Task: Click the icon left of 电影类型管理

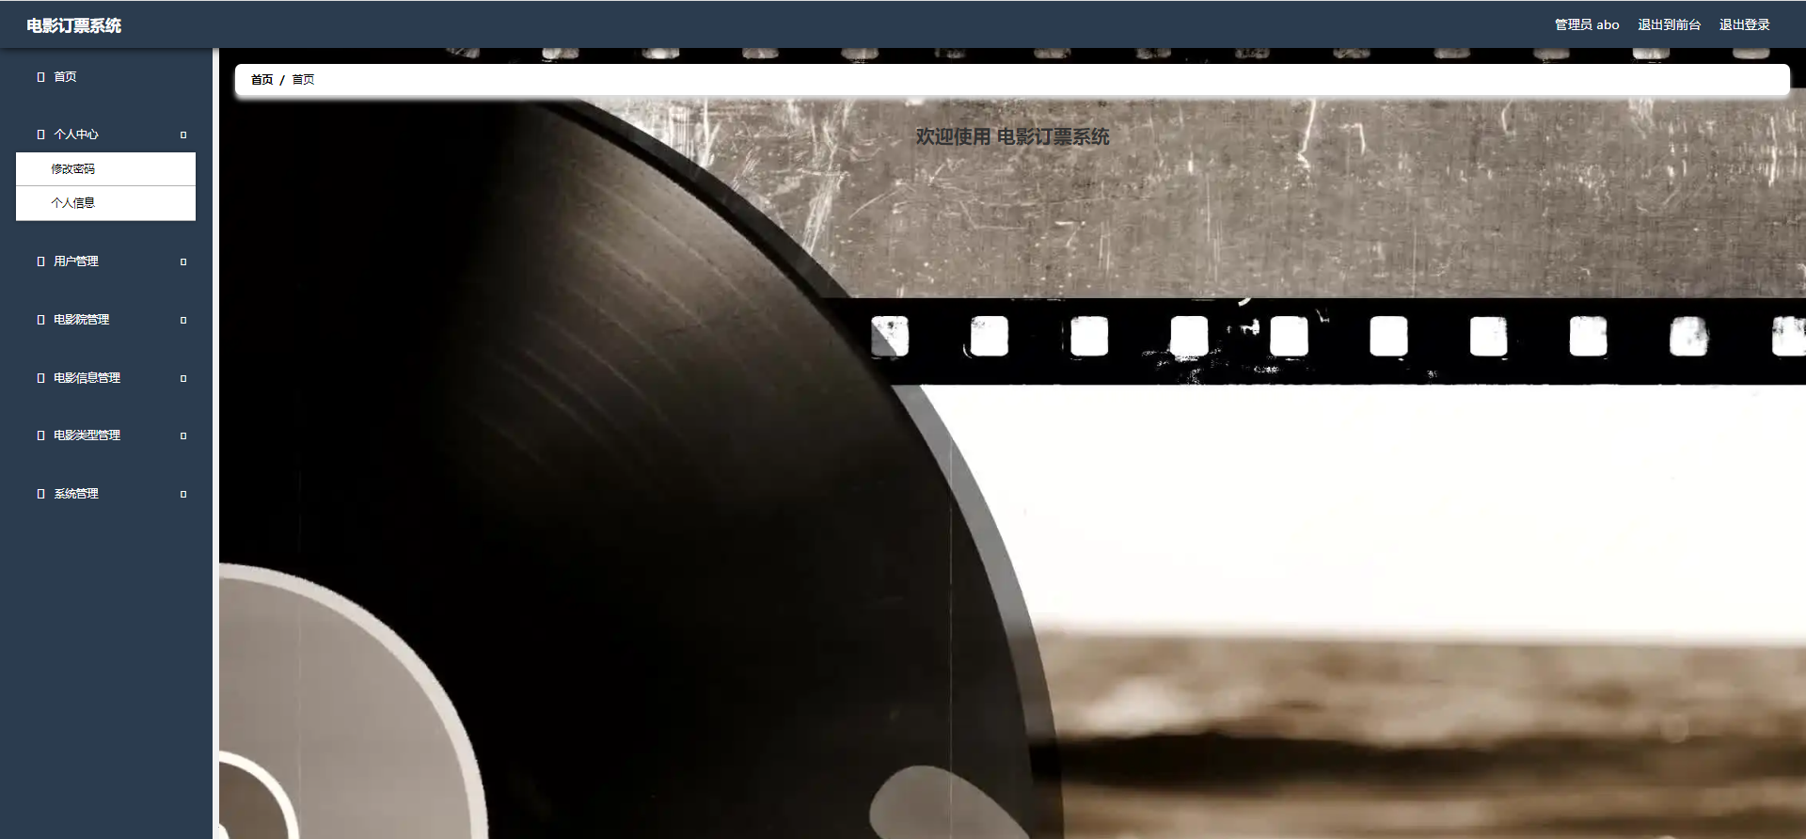Action: pyautogui.click(x=40, y=435)
